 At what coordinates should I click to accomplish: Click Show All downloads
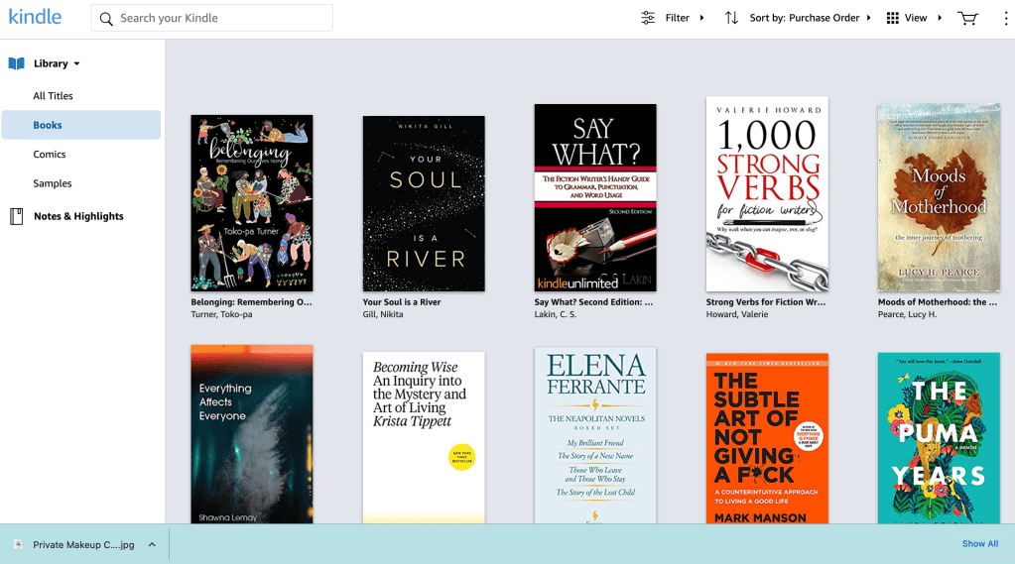979,544
